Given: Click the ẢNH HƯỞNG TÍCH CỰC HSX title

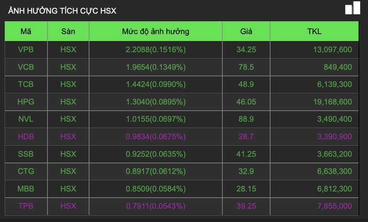Looking at the screenshot, I should coord(62,10).
